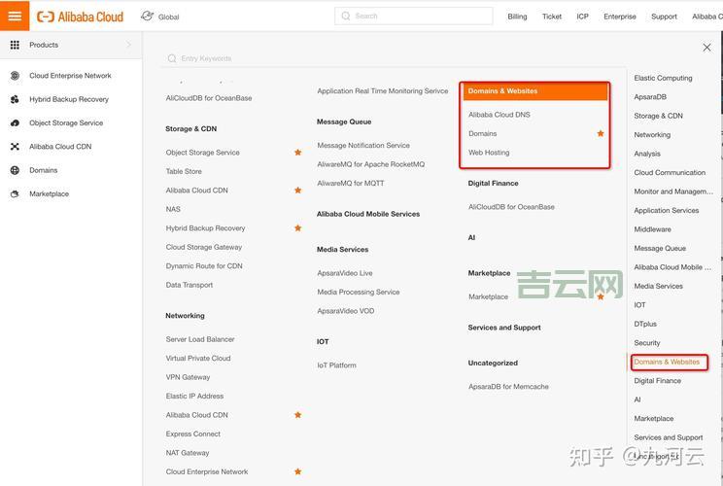Toggle favorite star for Hybrid Backup Recovery

coord(298,228)
